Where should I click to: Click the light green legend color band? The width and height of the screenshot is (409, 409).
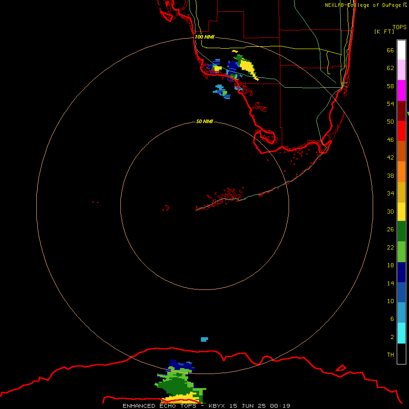coord(401,252)
